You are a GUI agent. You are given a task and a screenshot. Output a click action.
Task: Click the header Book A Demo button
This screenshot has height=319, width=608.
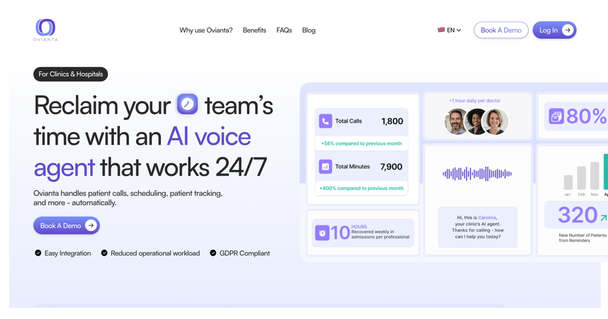click(501, 30)
